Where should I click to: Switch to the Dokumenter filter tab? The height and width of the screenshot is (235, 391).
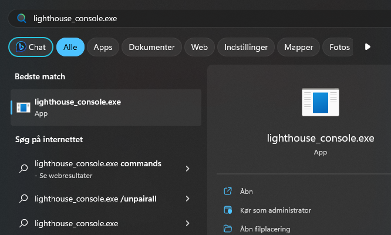(151, 47)
